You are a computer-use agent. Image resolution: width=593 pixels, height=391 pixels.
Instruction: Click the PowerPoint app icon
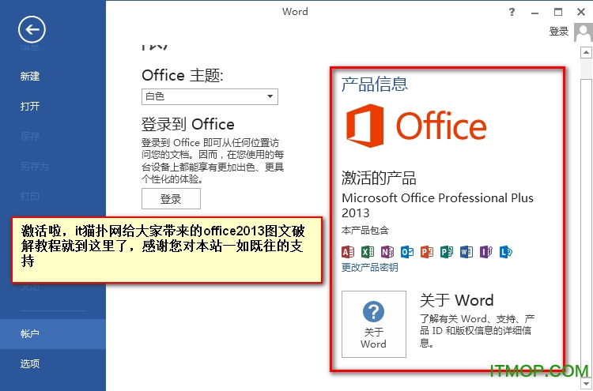pos(427,252)
